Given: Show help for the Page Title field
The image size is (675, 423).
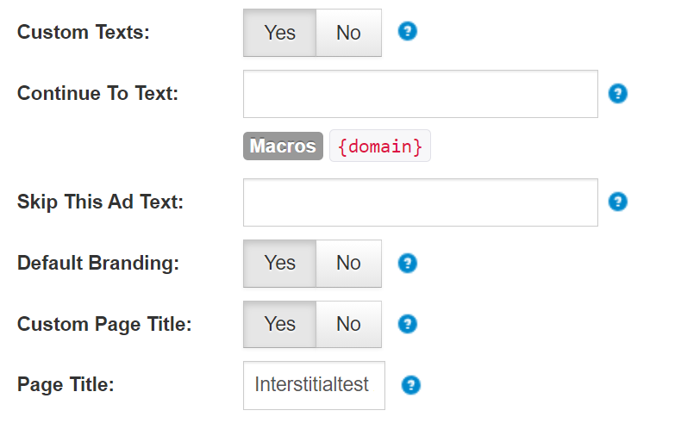Looking at the screenshot, I should tap(411, 384).
